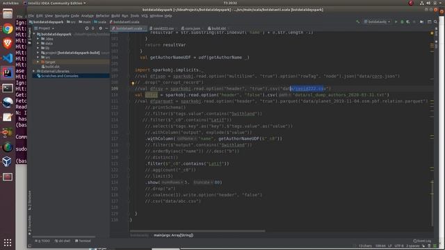Collapse the botdata5dayspark root node

(x=34, y=34)
